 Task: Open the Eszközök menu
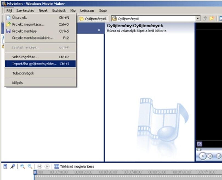coord(59,11)
